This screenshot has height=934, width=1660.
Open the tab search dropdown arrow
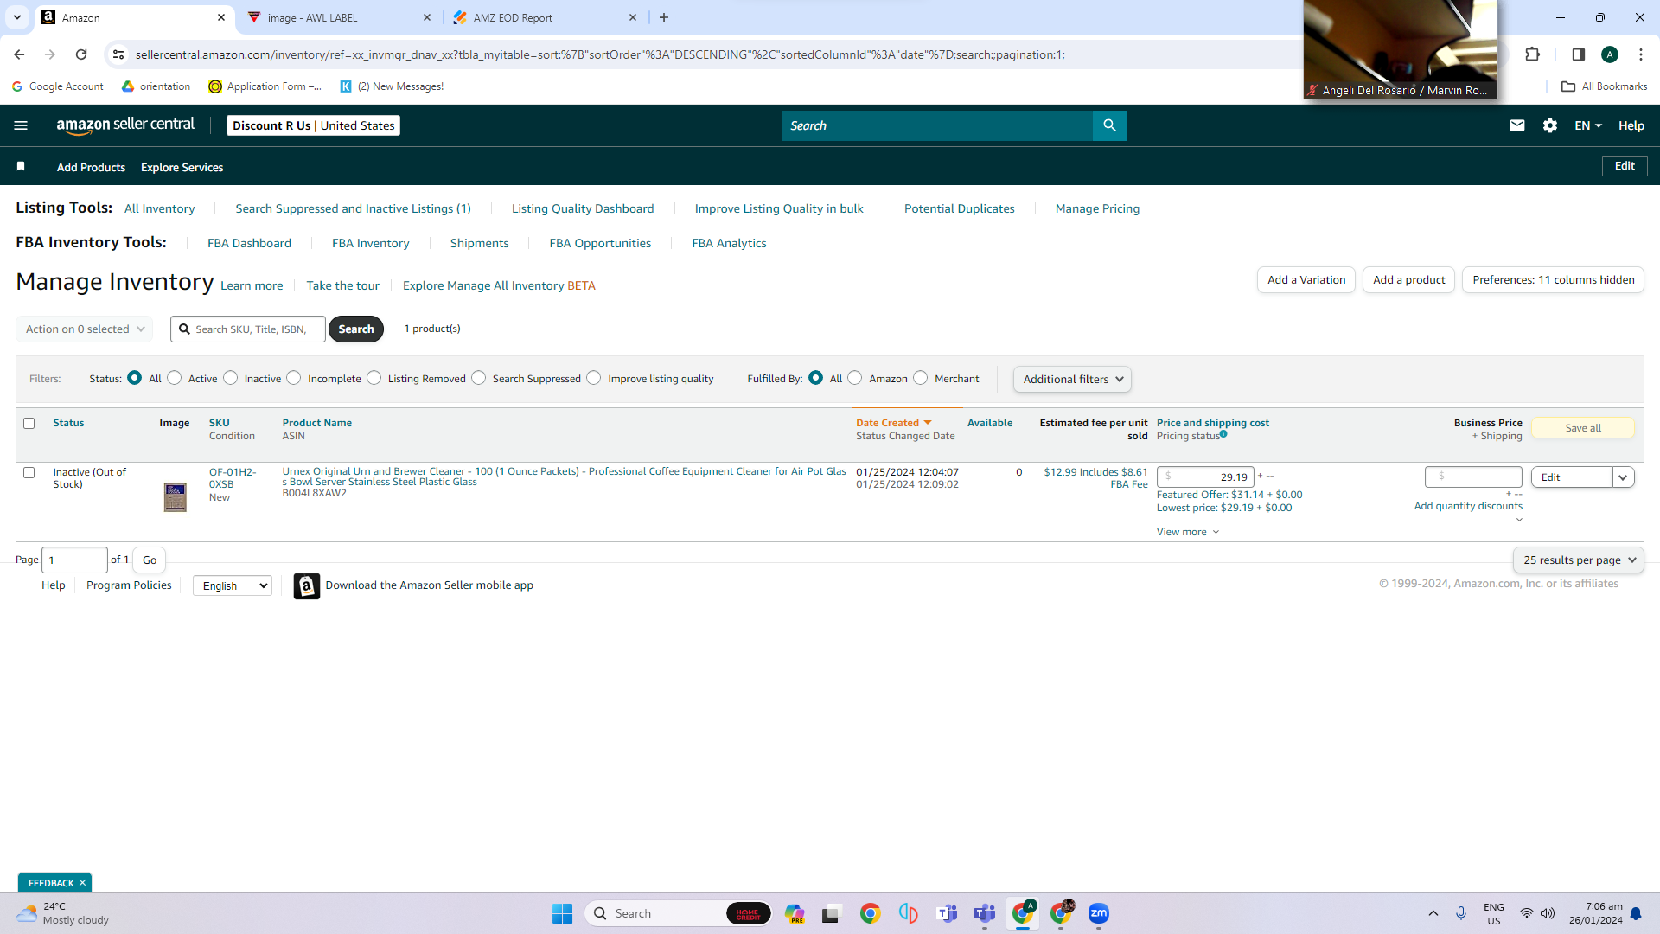(17, 17)
